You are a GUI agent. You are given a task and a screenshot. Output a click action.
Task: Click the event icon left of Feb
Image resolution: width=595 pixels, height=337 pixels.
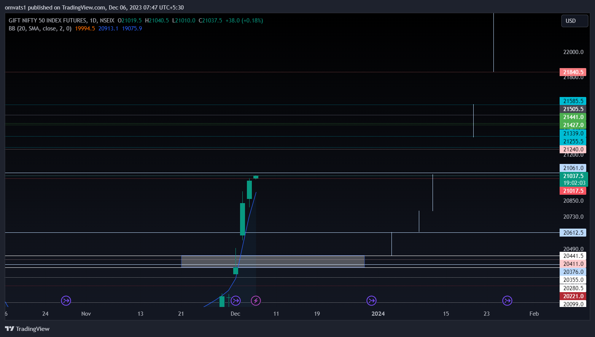tap(507, 301)
